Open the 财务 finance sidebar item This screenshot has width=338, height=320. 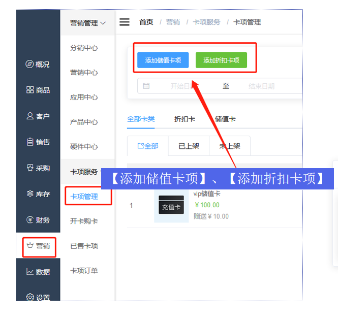click(x=38, y=220)
